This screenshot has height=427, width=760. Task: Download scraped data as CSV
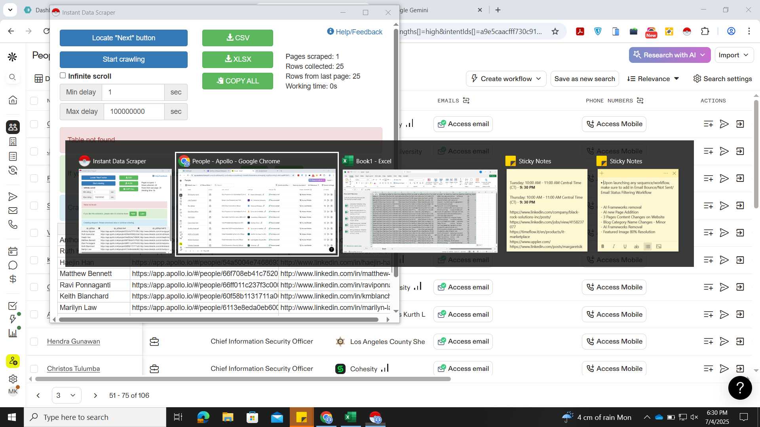click(237, 38)
